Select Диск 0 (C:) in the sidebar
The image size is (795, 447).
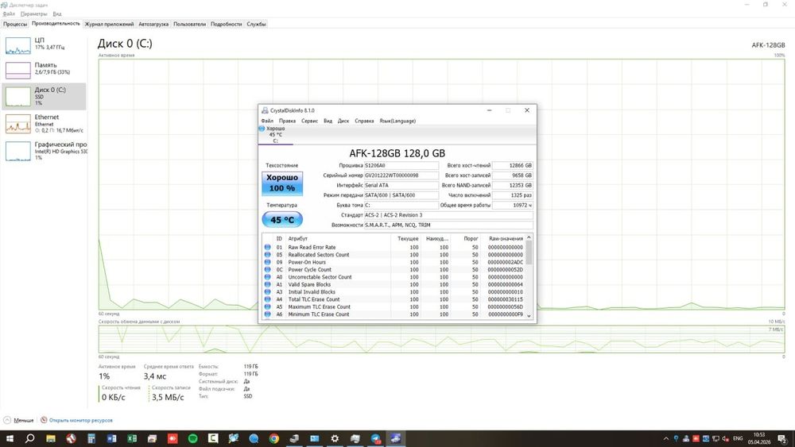44,96
